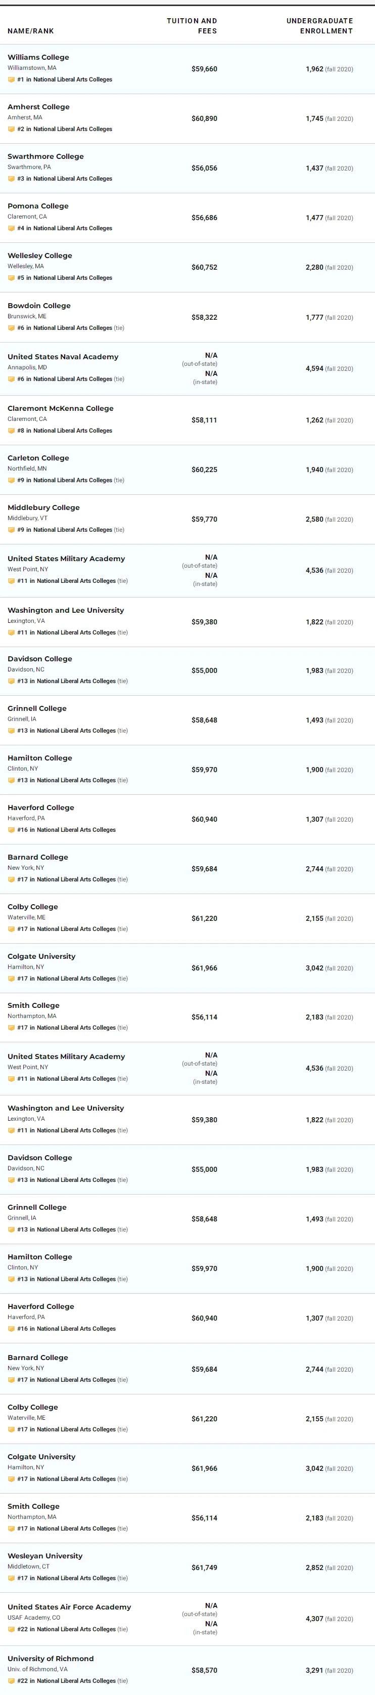Click the rank badge icon for Williams College
This screenshot has height=1695, width=375.
point(11,79)
